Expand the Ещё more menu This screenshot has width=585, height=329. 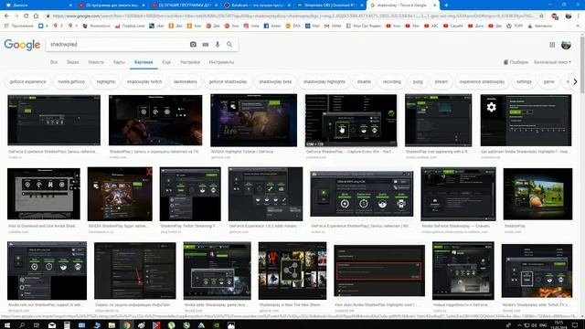coord(166,62)
